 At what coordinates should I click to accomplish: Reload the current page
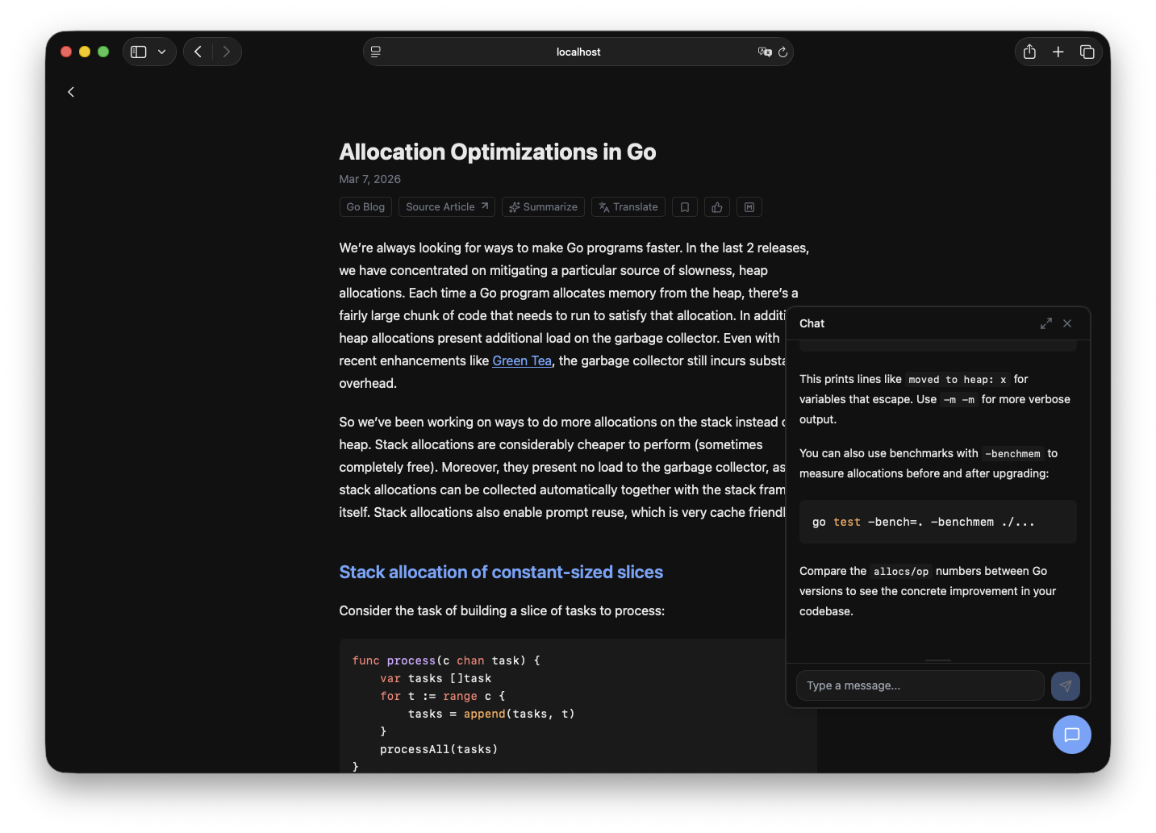click(x=782, y=52)
